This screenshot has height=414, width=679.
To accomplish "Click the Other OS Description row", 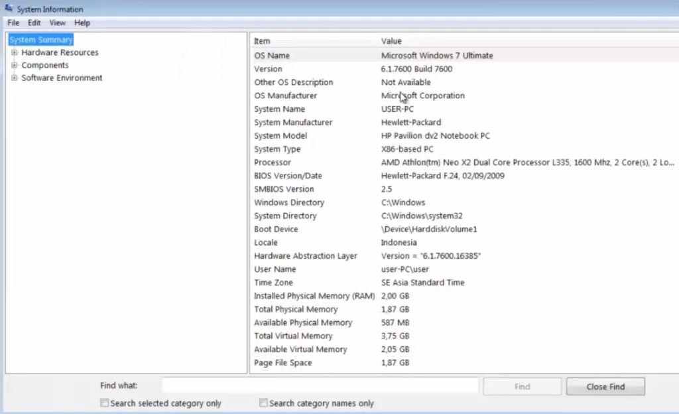I will 464,82.
